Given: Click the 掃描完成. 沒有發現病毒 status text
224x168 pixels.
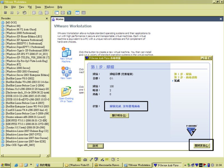Looking at the screenshot, I should pos(125,106).
